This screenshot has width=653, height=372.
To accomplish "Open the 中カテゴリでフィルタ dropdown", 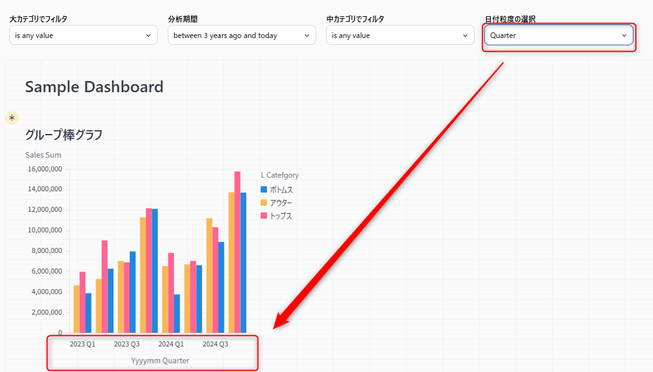I will 400,36.
